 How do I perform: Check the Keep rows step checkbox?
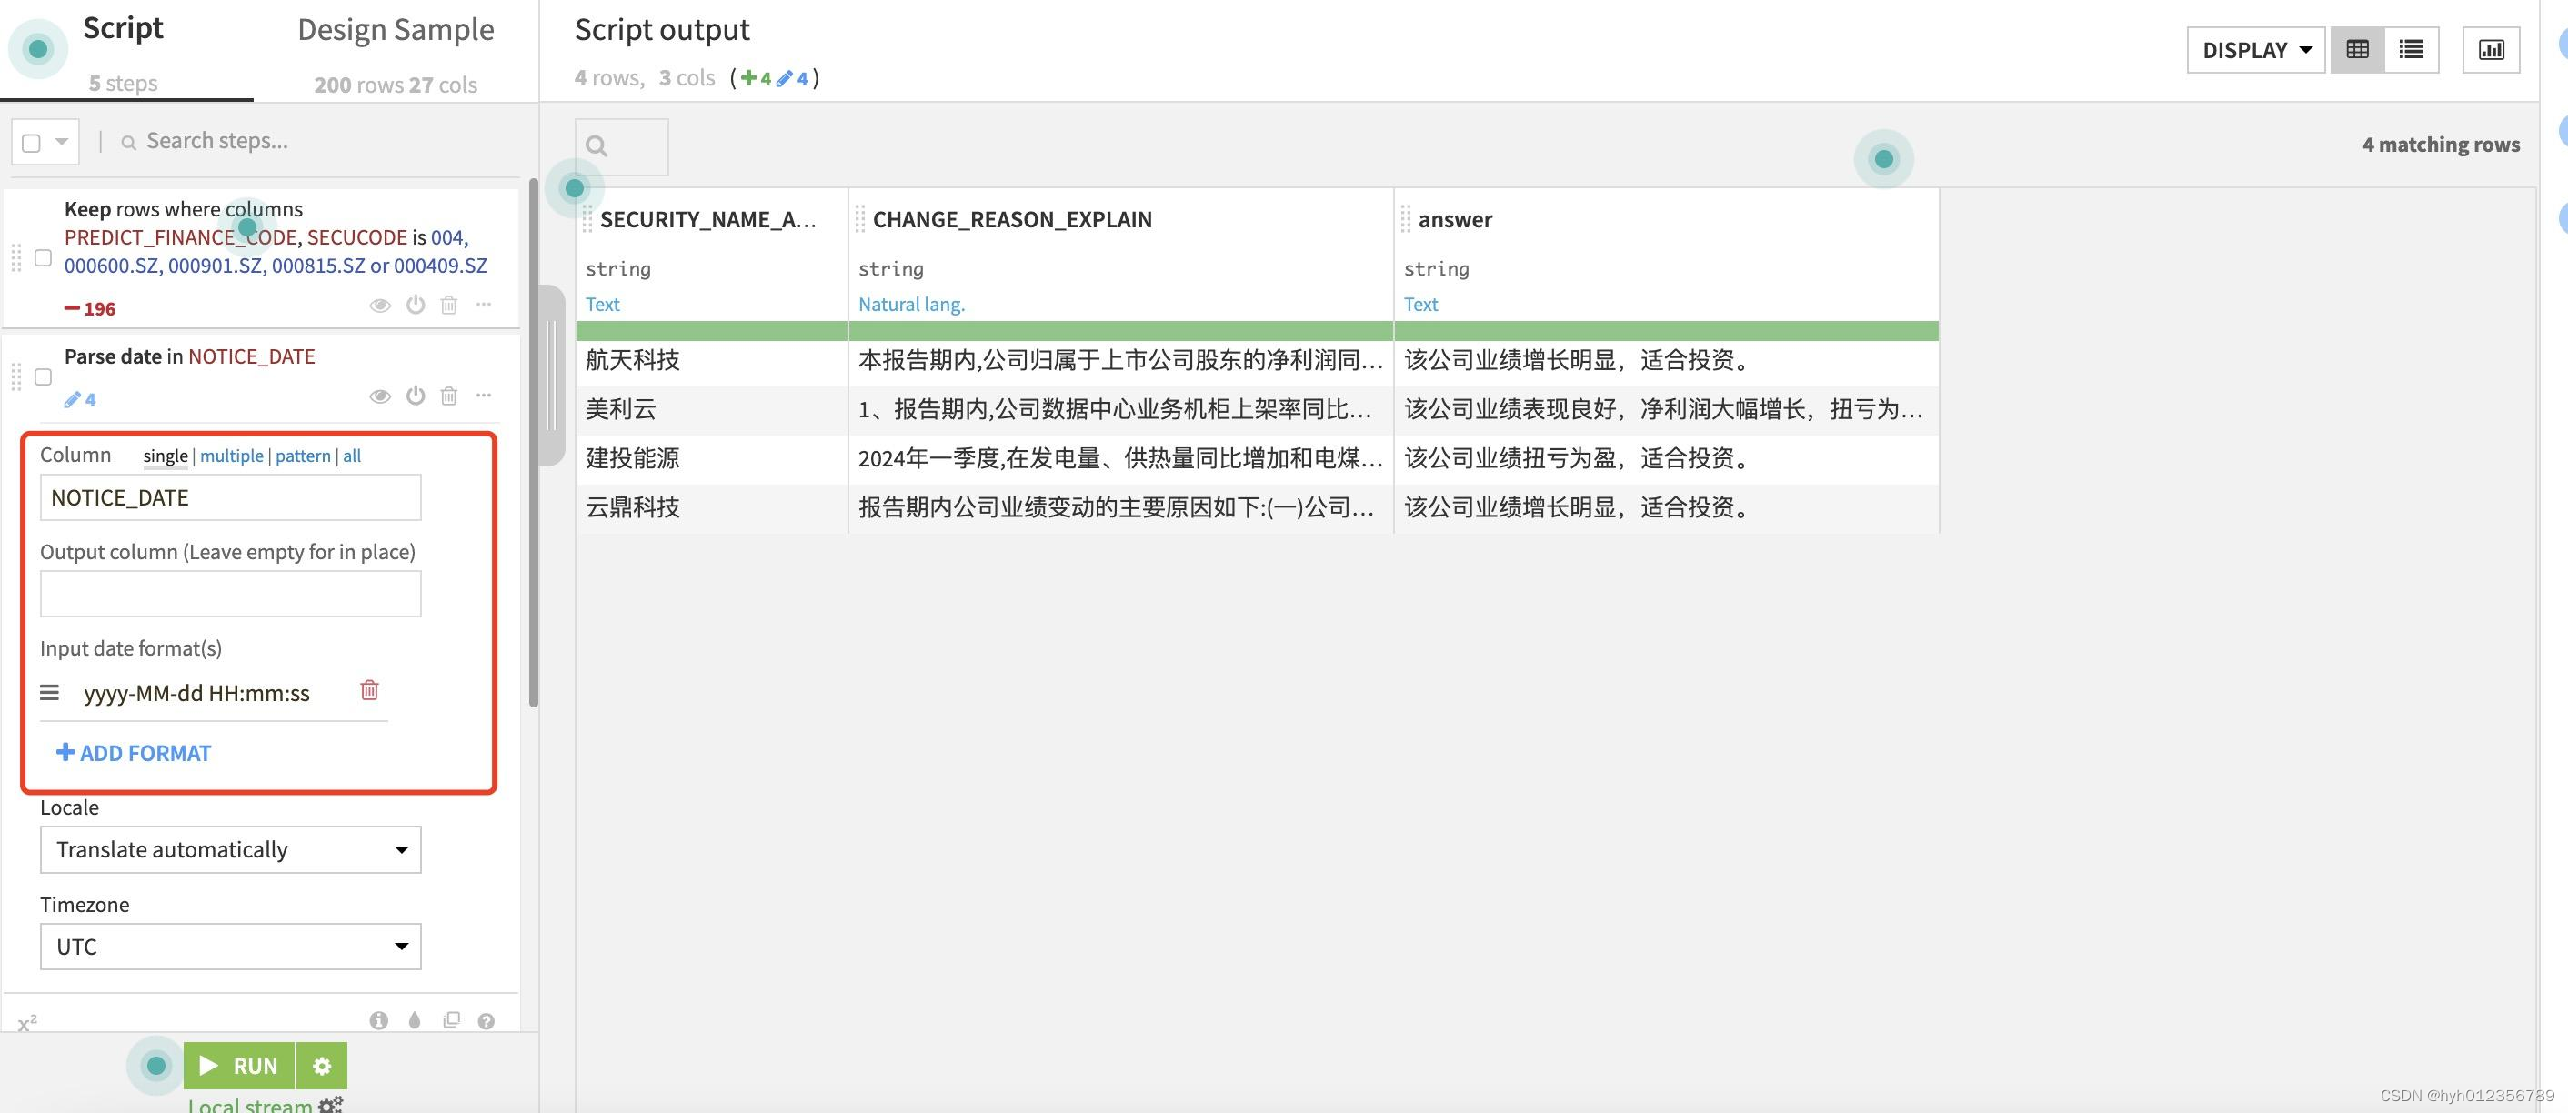(43, 258)
